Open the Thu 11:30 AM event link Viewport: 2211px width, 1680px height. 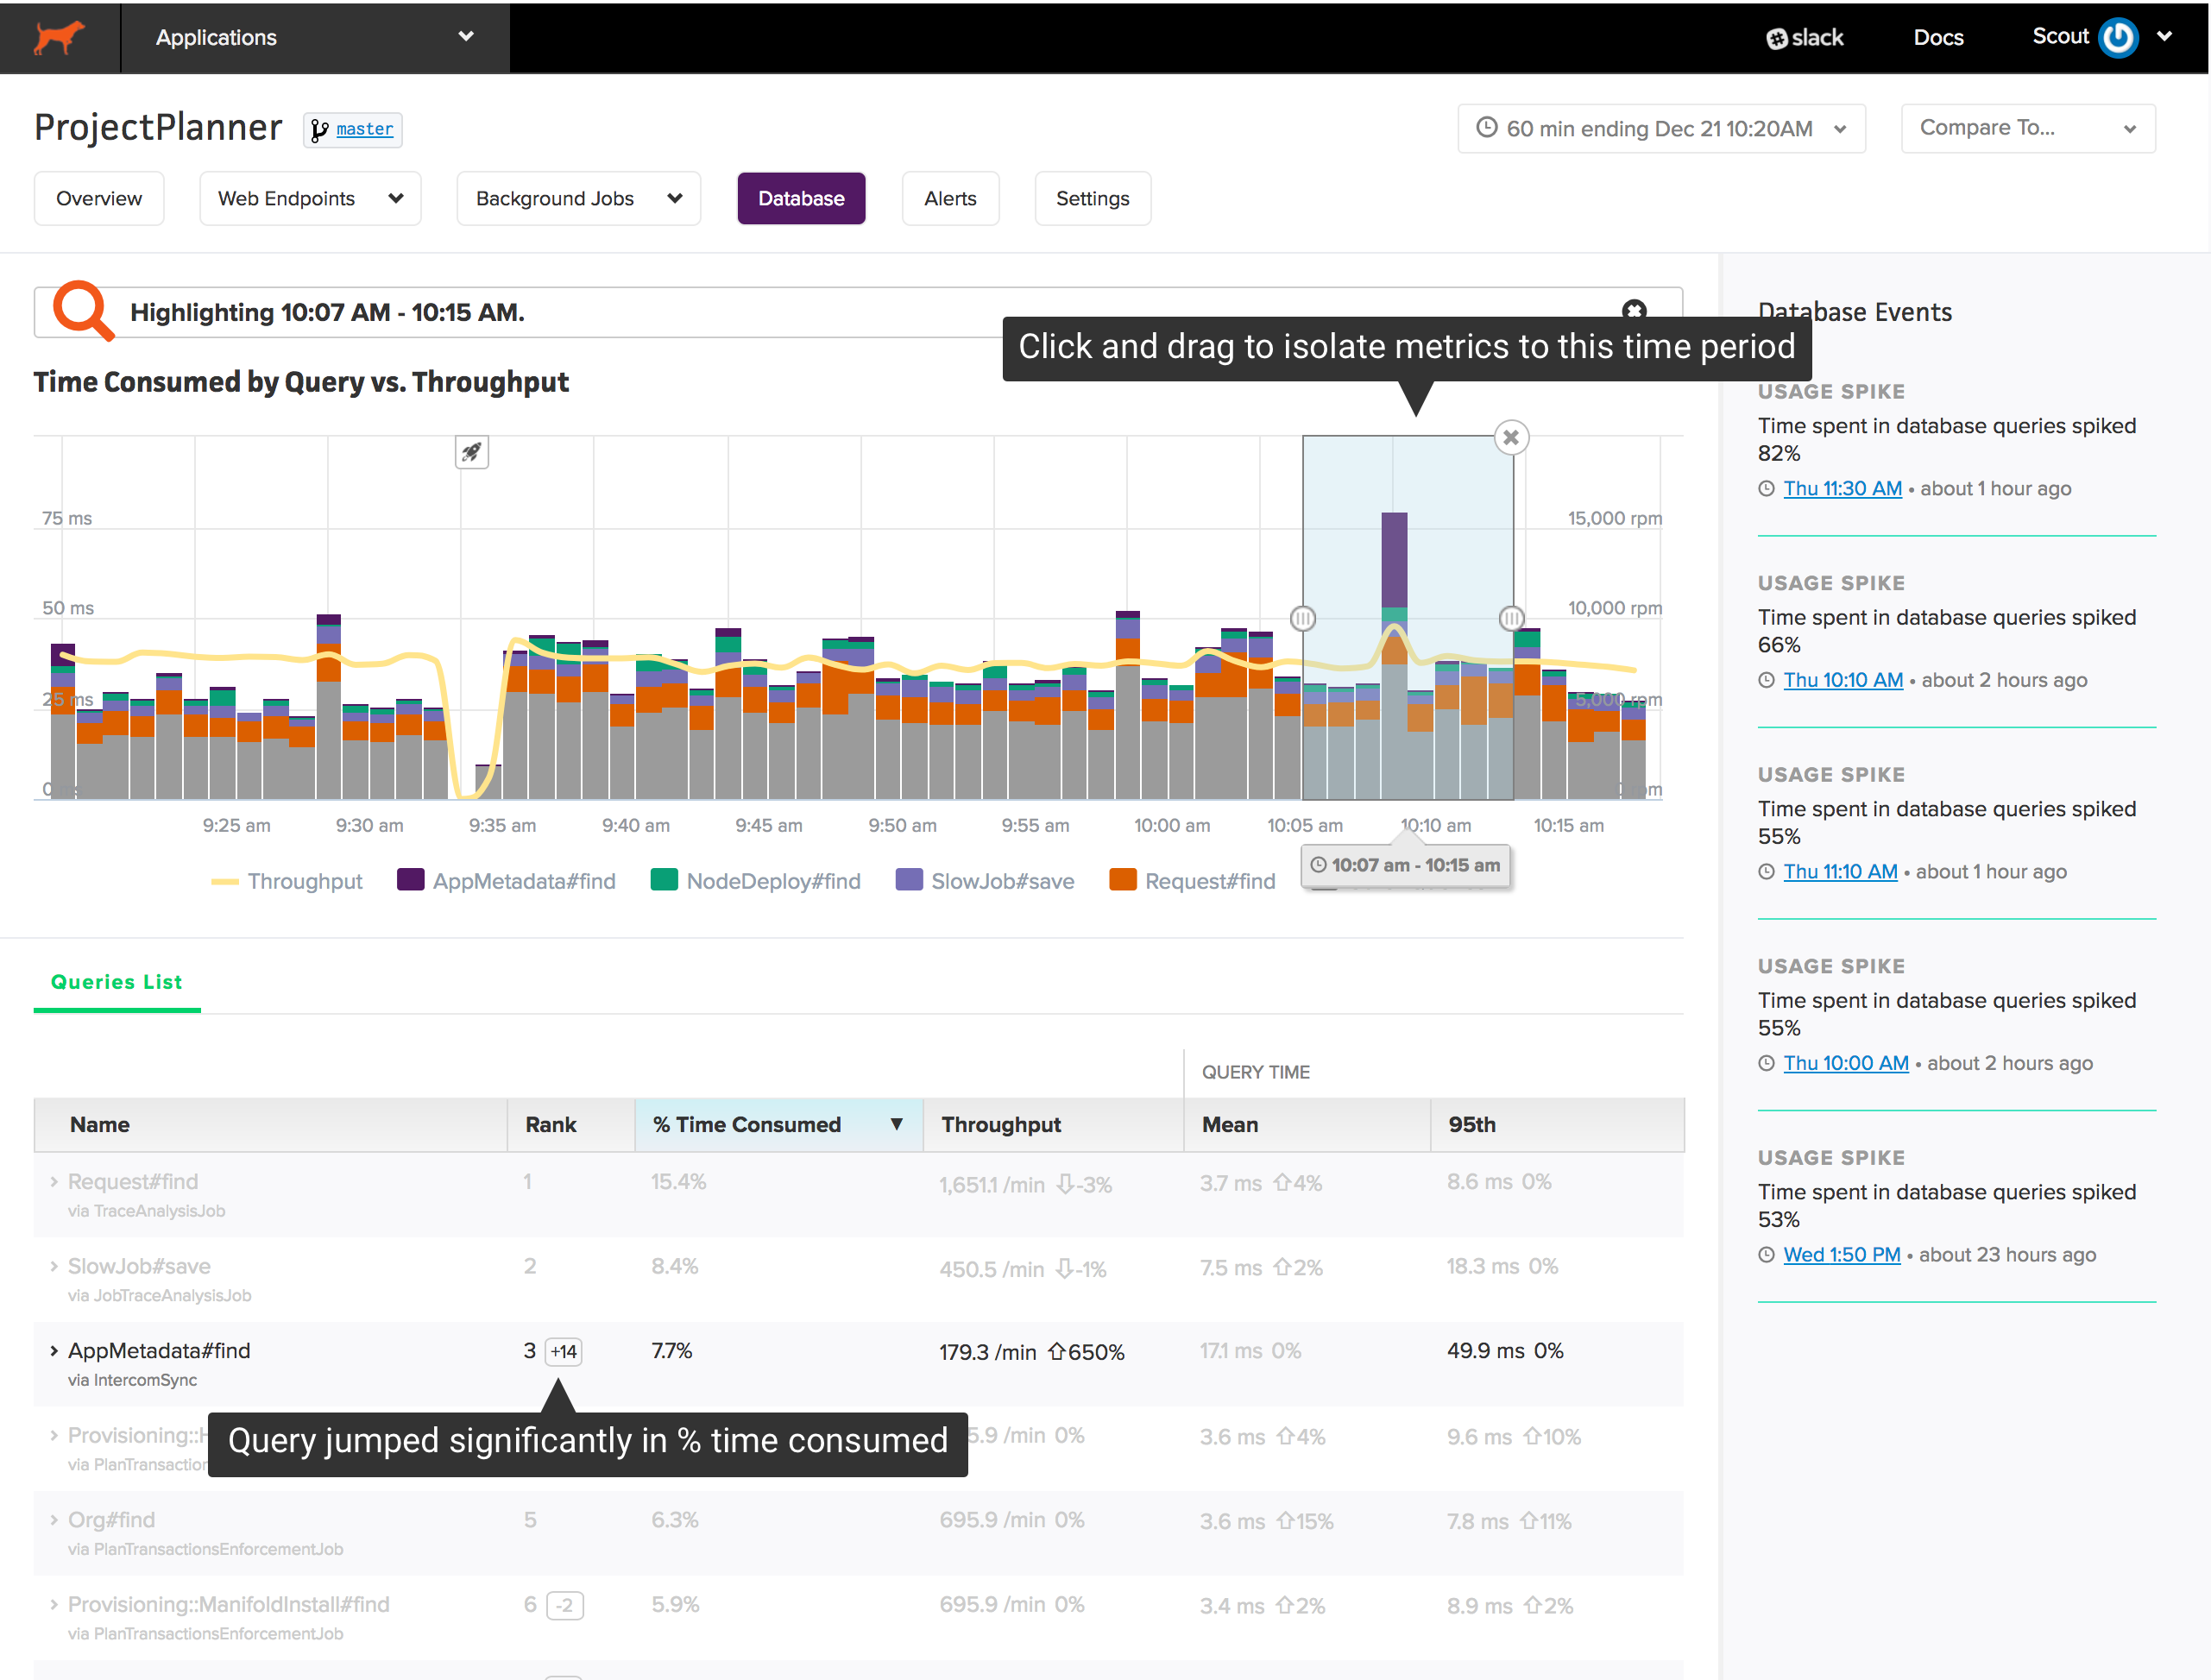[x=1842, y=488]
